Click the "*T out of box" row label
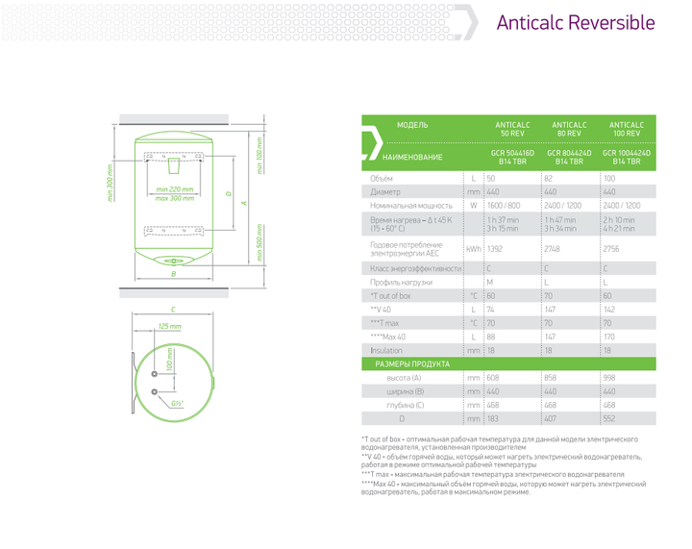The height and width of the screenshot is (549, 692). pyautogui.click(x=390, y=296)
